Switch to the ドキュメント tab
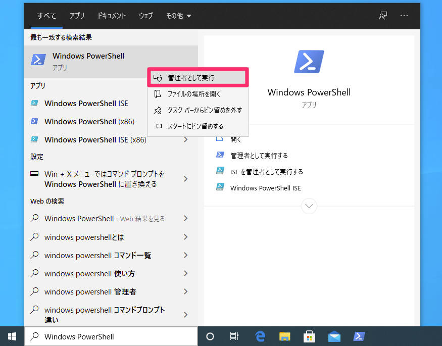The width and height of the screenshot is (442, 346). point(111,16)
